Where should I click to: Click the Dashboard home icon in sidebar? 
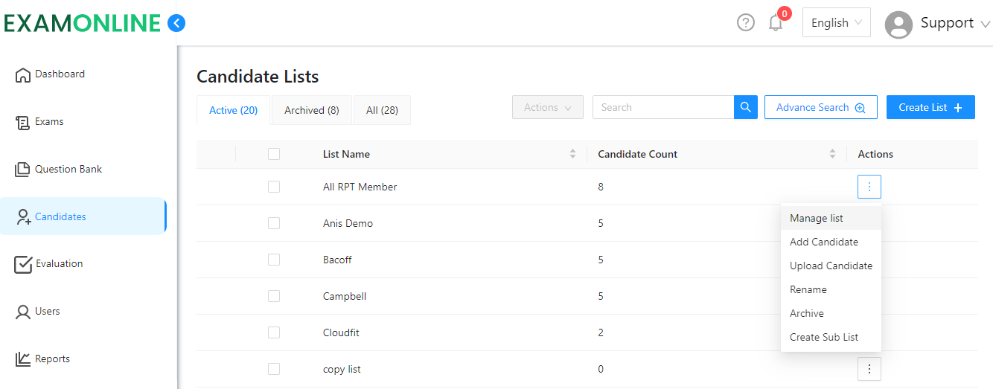point(23,74)
